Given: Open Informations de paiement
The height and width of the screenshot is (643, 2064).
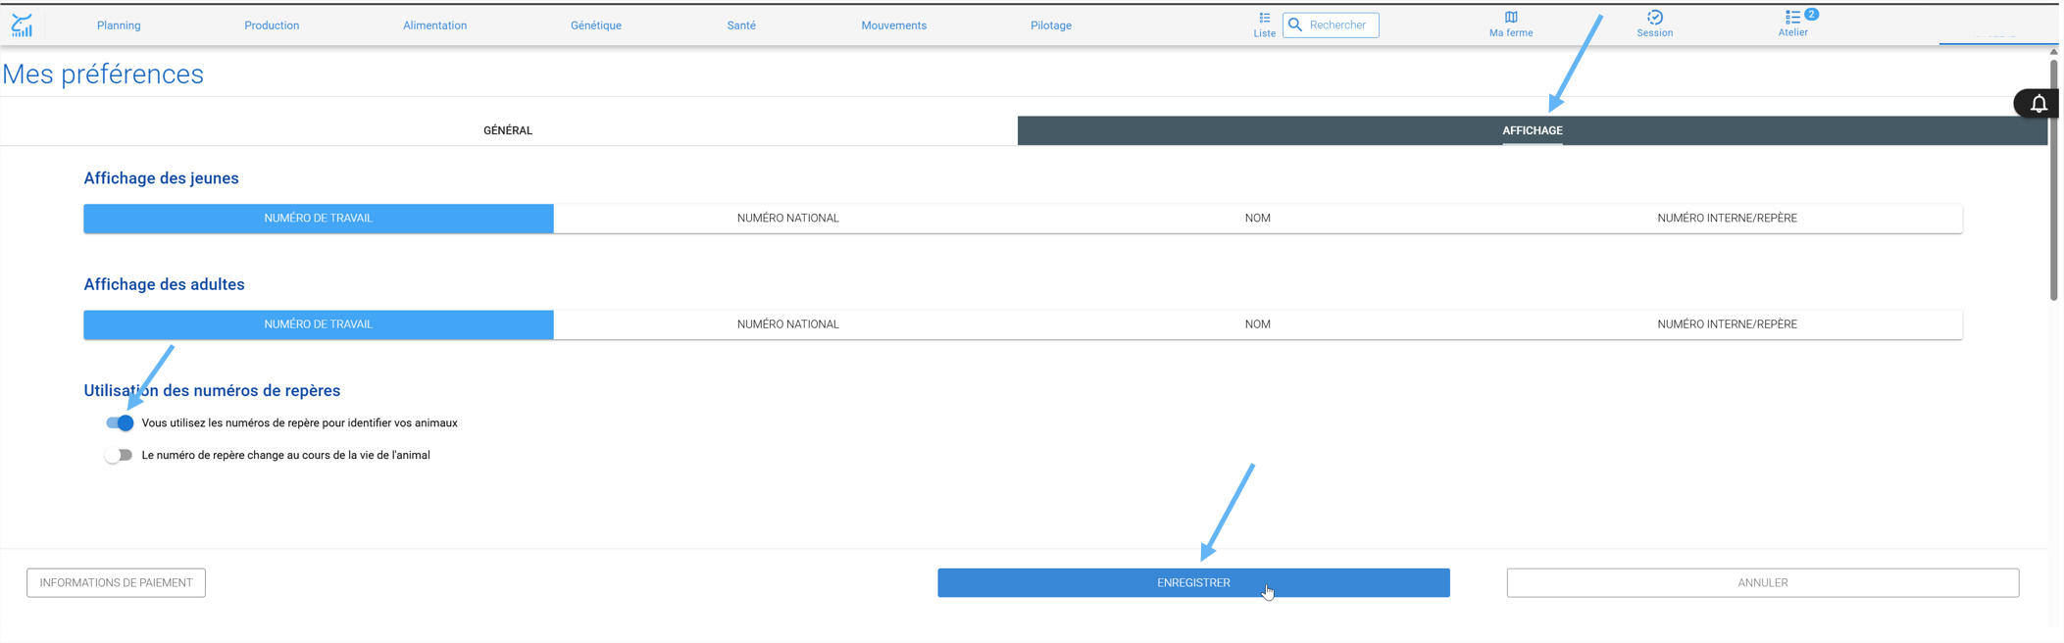Looking at the screenshot, I should pos(116,583).
